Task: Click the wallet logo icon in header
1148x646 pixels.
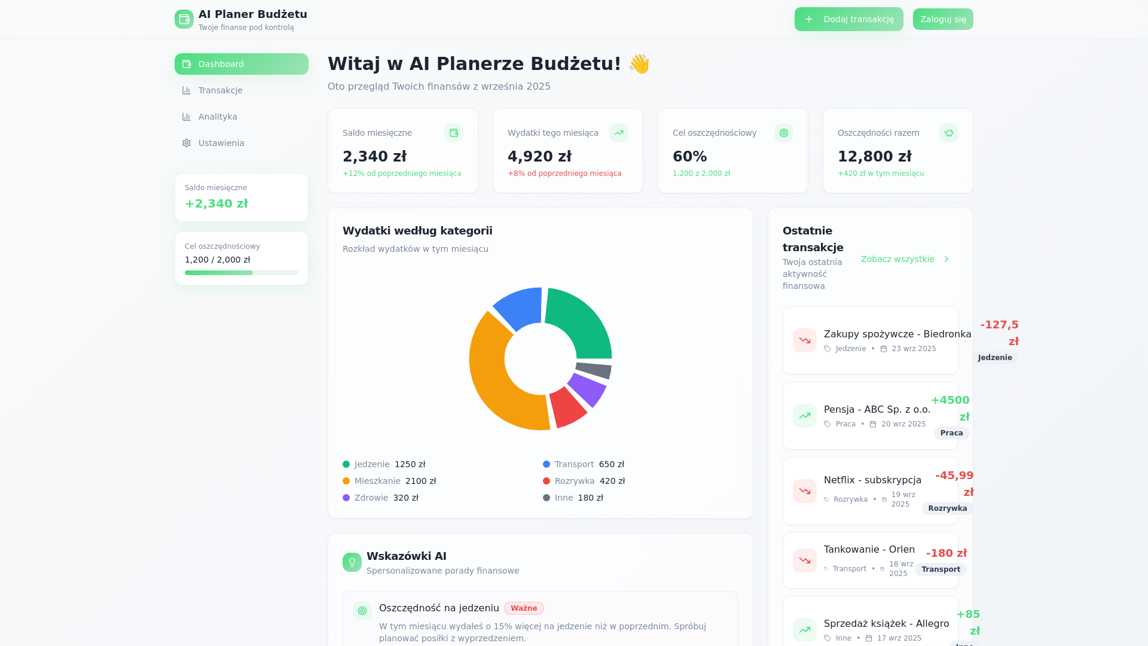Action: (184, 19)
